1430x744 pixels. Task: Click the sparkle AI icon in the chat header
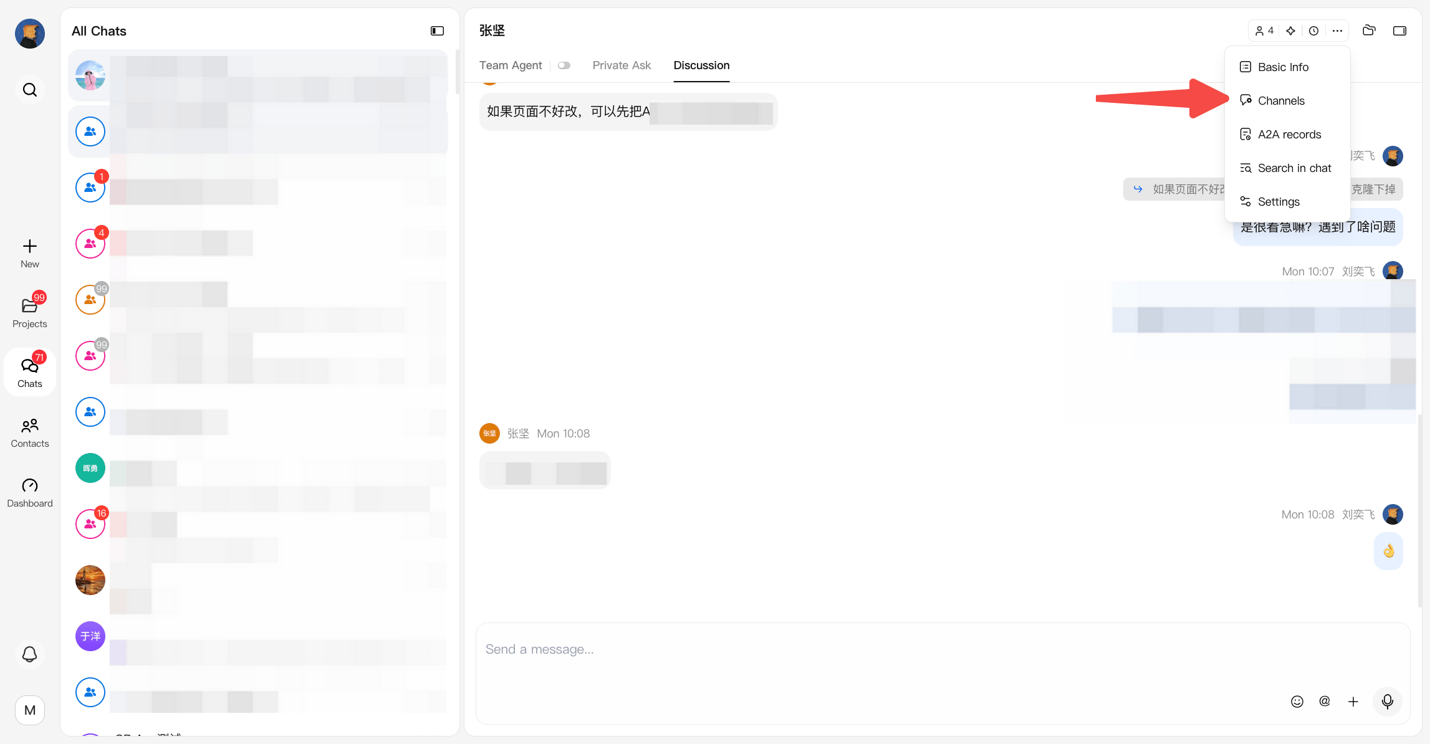[1290, 31]
